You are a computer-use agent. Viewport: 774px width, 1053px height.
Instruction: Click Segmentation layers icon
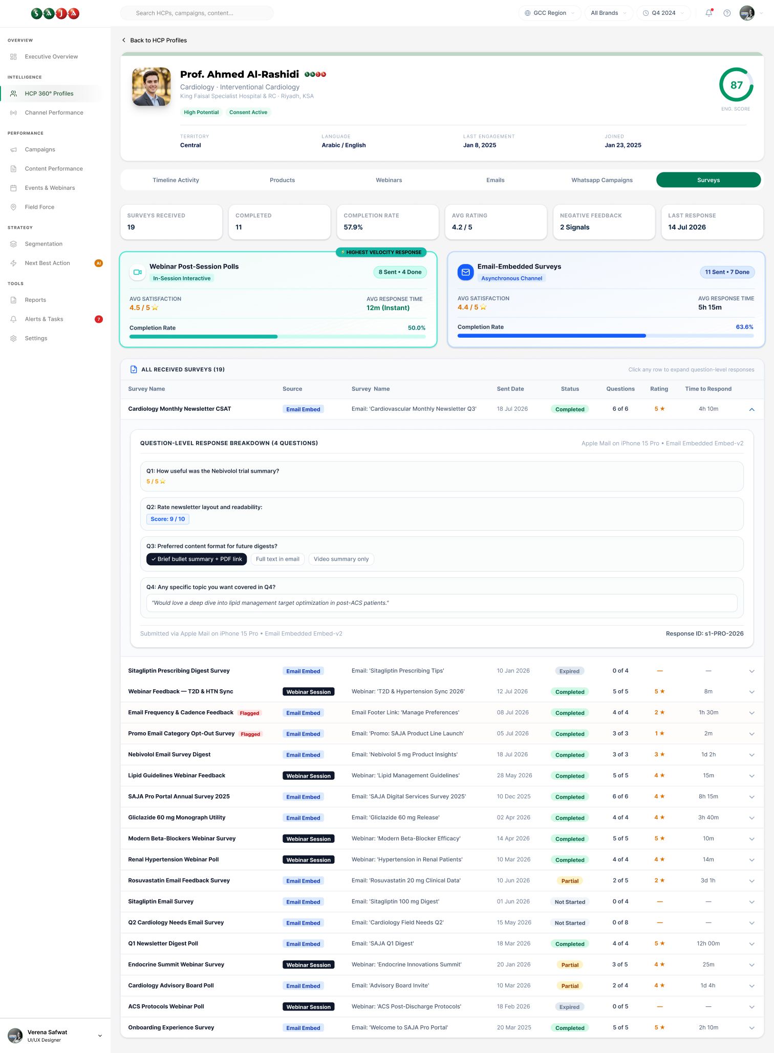click(13, 244)
